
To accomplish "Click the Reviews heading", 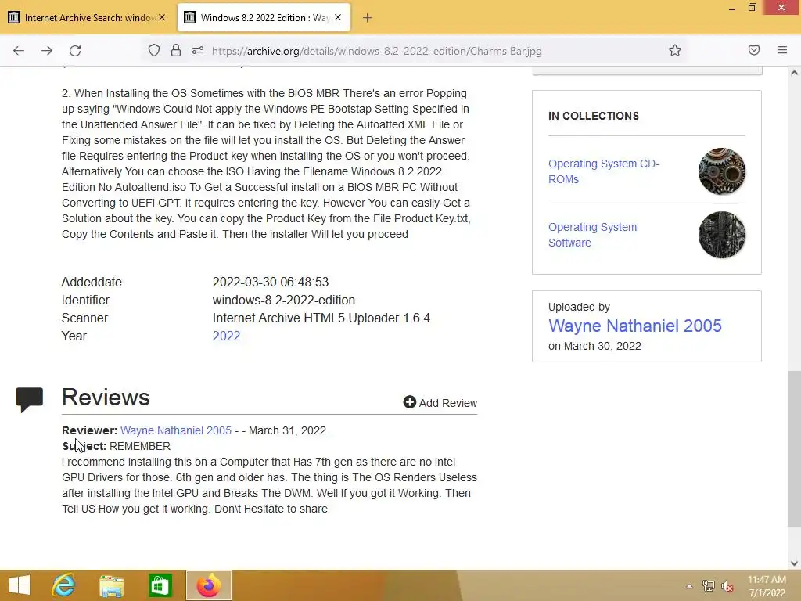I will 106,397.
